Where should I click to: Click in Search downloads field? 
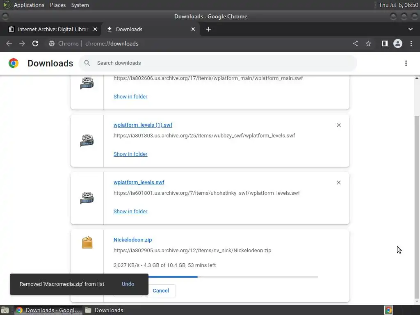click(218, 63)
